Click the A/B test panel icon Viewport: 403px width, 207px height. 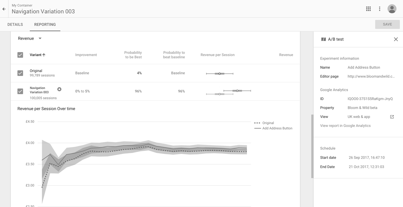323,39
